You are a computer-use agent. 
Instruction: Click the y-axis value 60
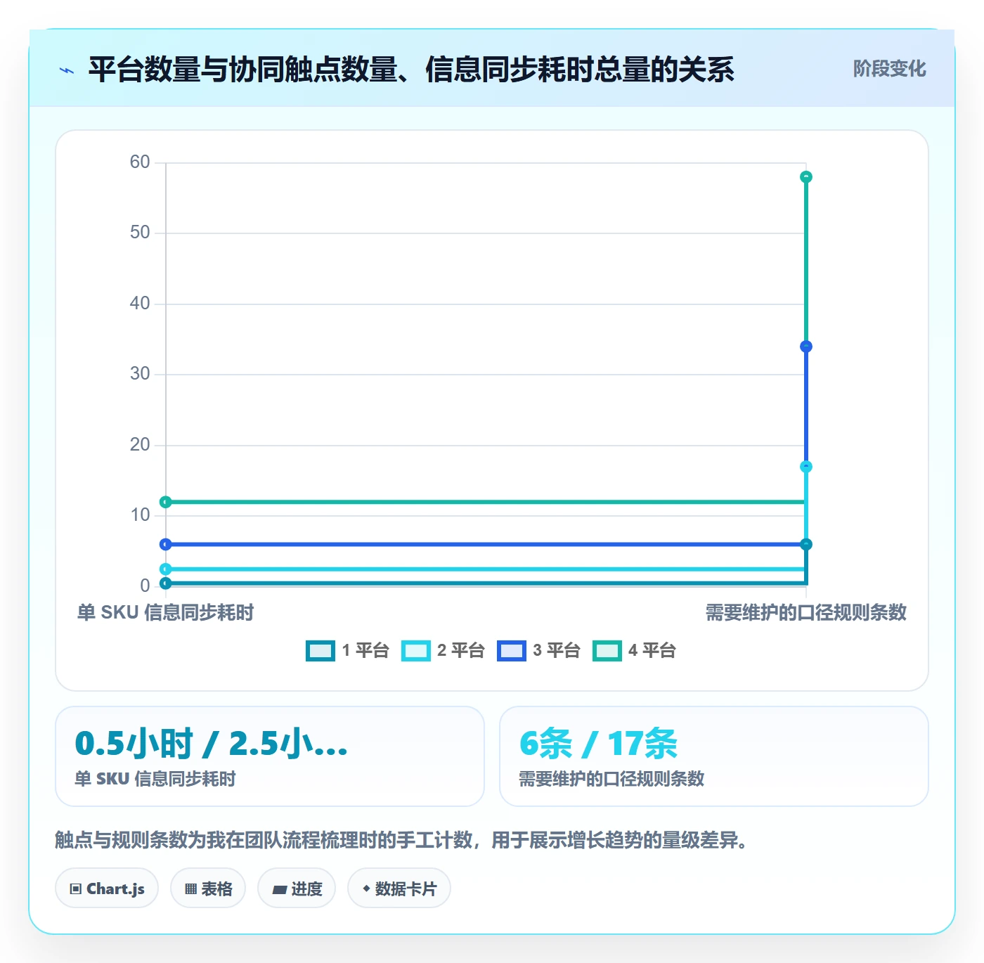(140, 162)
